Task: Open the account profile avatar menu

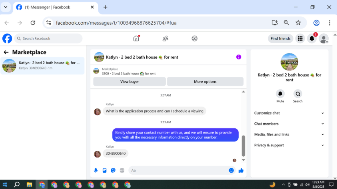Action: 323,39
